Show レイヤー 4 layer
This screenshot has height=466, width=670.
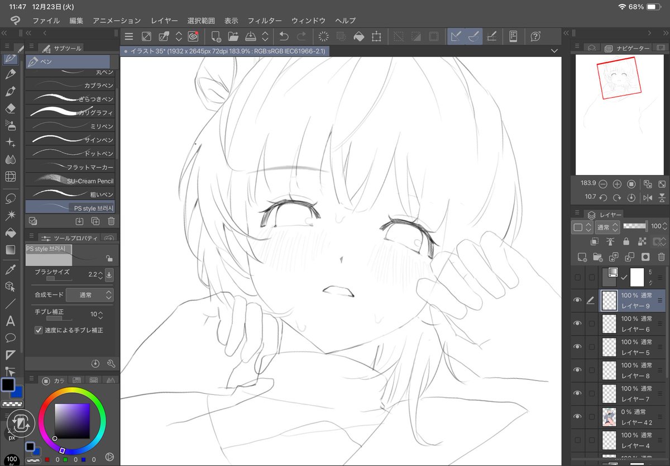click(x=578, y=440)
